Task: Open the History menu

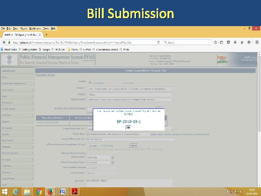Action: (24, 28)
